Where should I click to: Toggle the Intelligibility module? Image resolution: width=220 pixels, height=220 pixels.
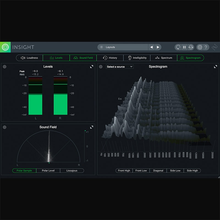137,58
